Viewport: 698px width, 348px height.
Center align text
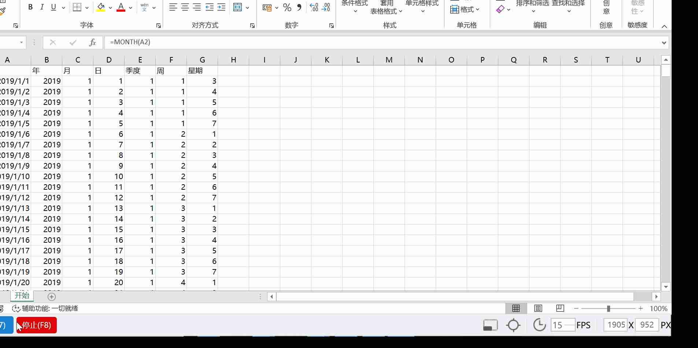[x=185, y=7]
